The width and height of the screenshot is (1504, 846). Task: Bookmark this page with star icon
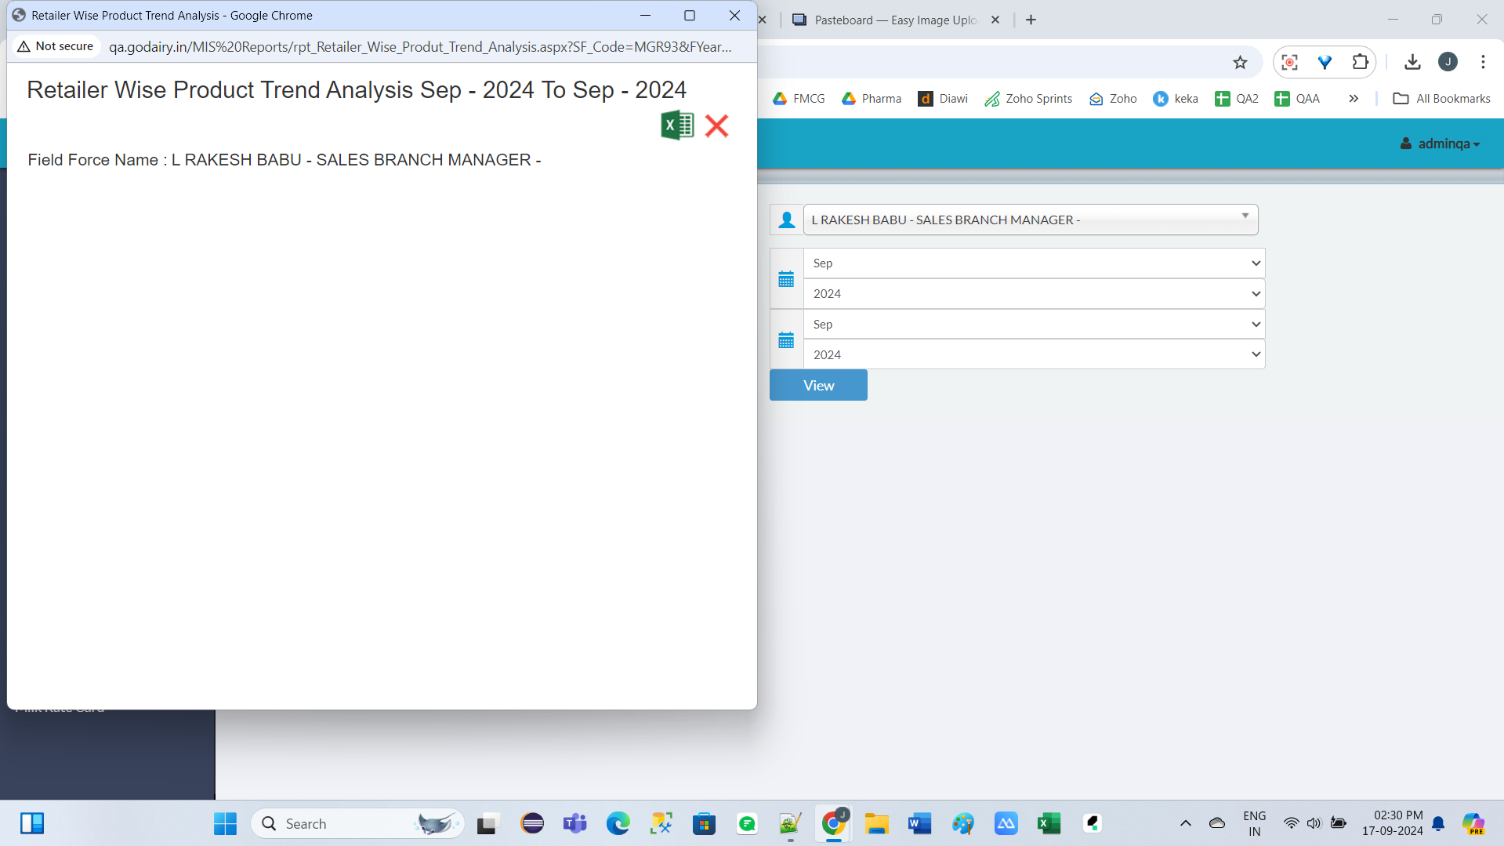[x=1240, y=63]
